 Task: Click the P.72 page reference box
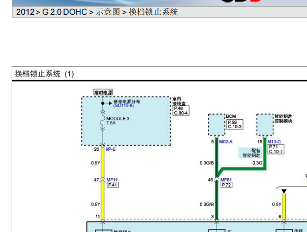(x=227, y=185)
